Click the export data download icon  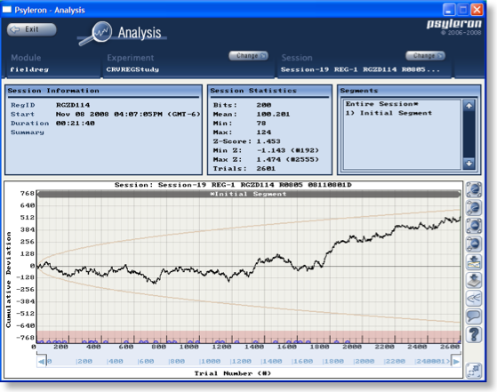tap(474, 280)
